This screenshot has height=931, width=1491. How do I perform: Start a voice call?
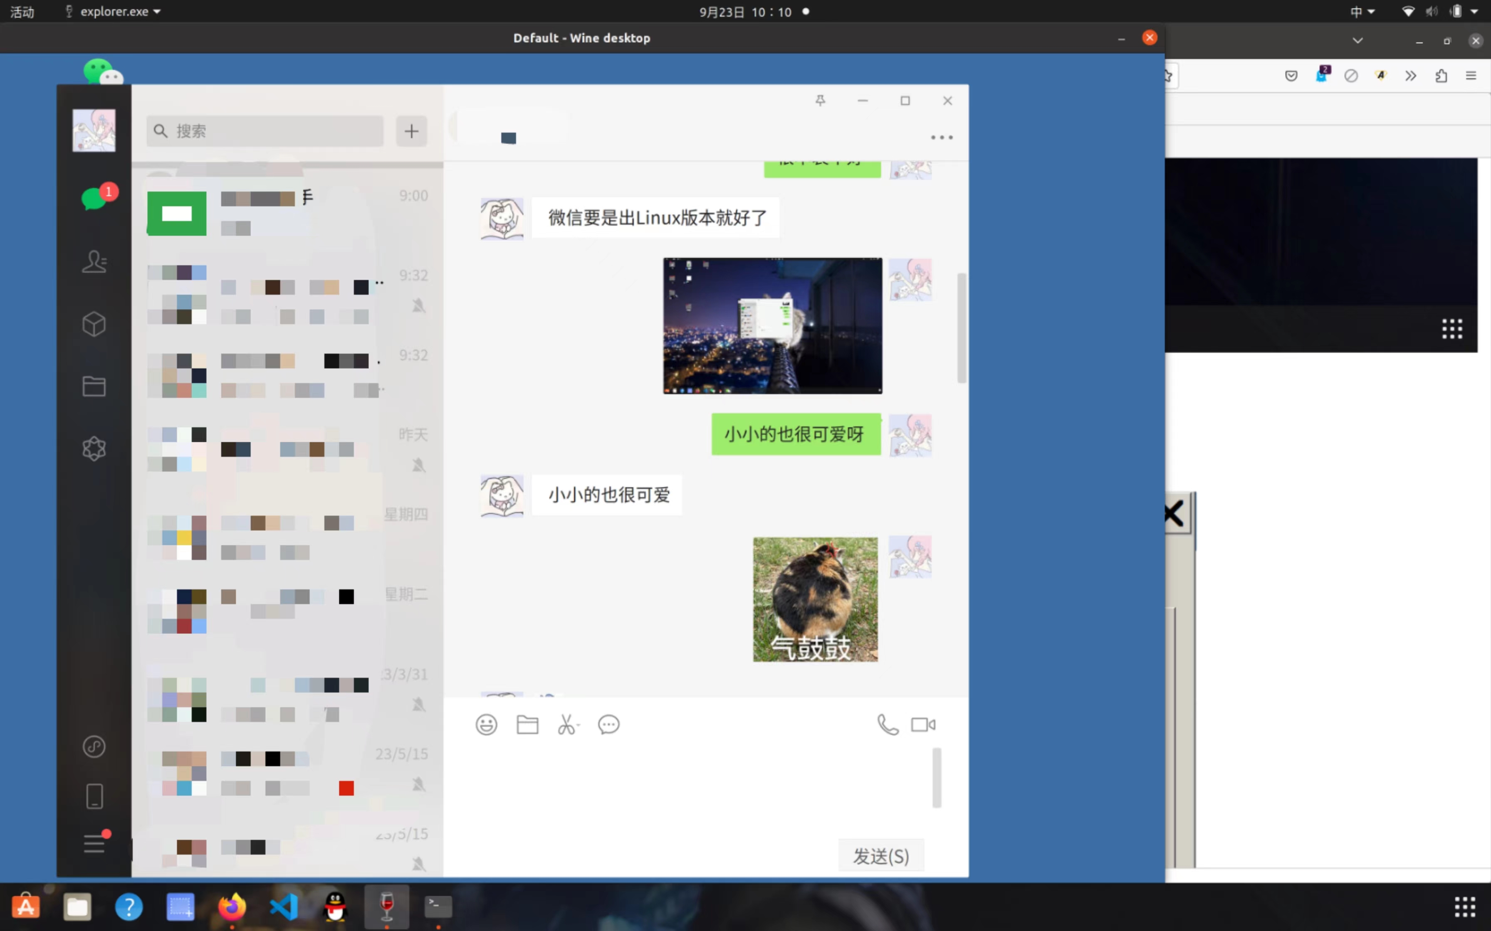click(888, 725)
